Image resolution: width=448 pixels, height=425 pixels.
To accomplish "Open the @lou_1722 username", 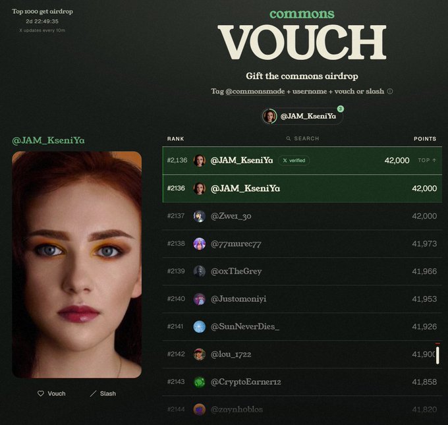I will point(231,354).
